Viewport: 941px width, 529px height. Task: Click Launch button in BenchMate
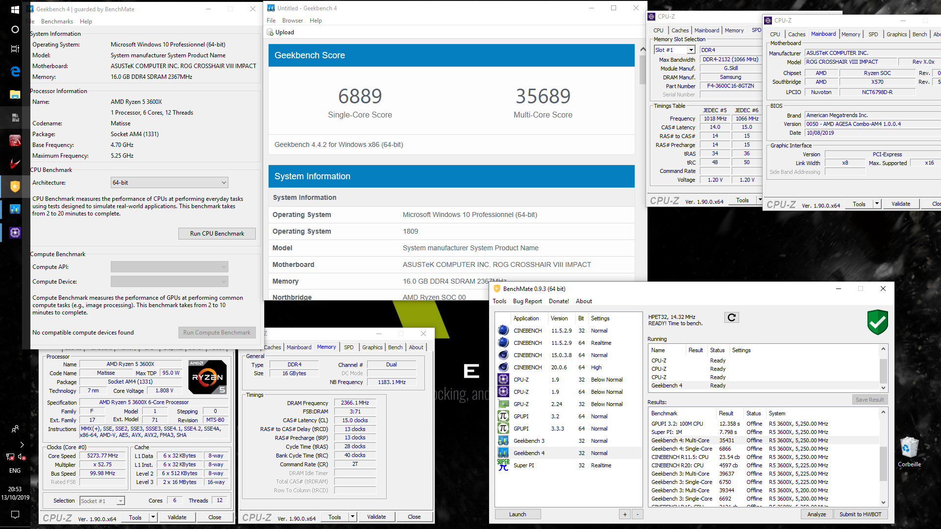(518, 514)
